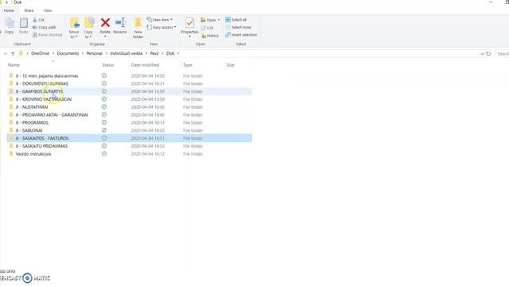Click the Refresh button beside the address bar
Screen dimensions: 509x286
click(488, 53)
